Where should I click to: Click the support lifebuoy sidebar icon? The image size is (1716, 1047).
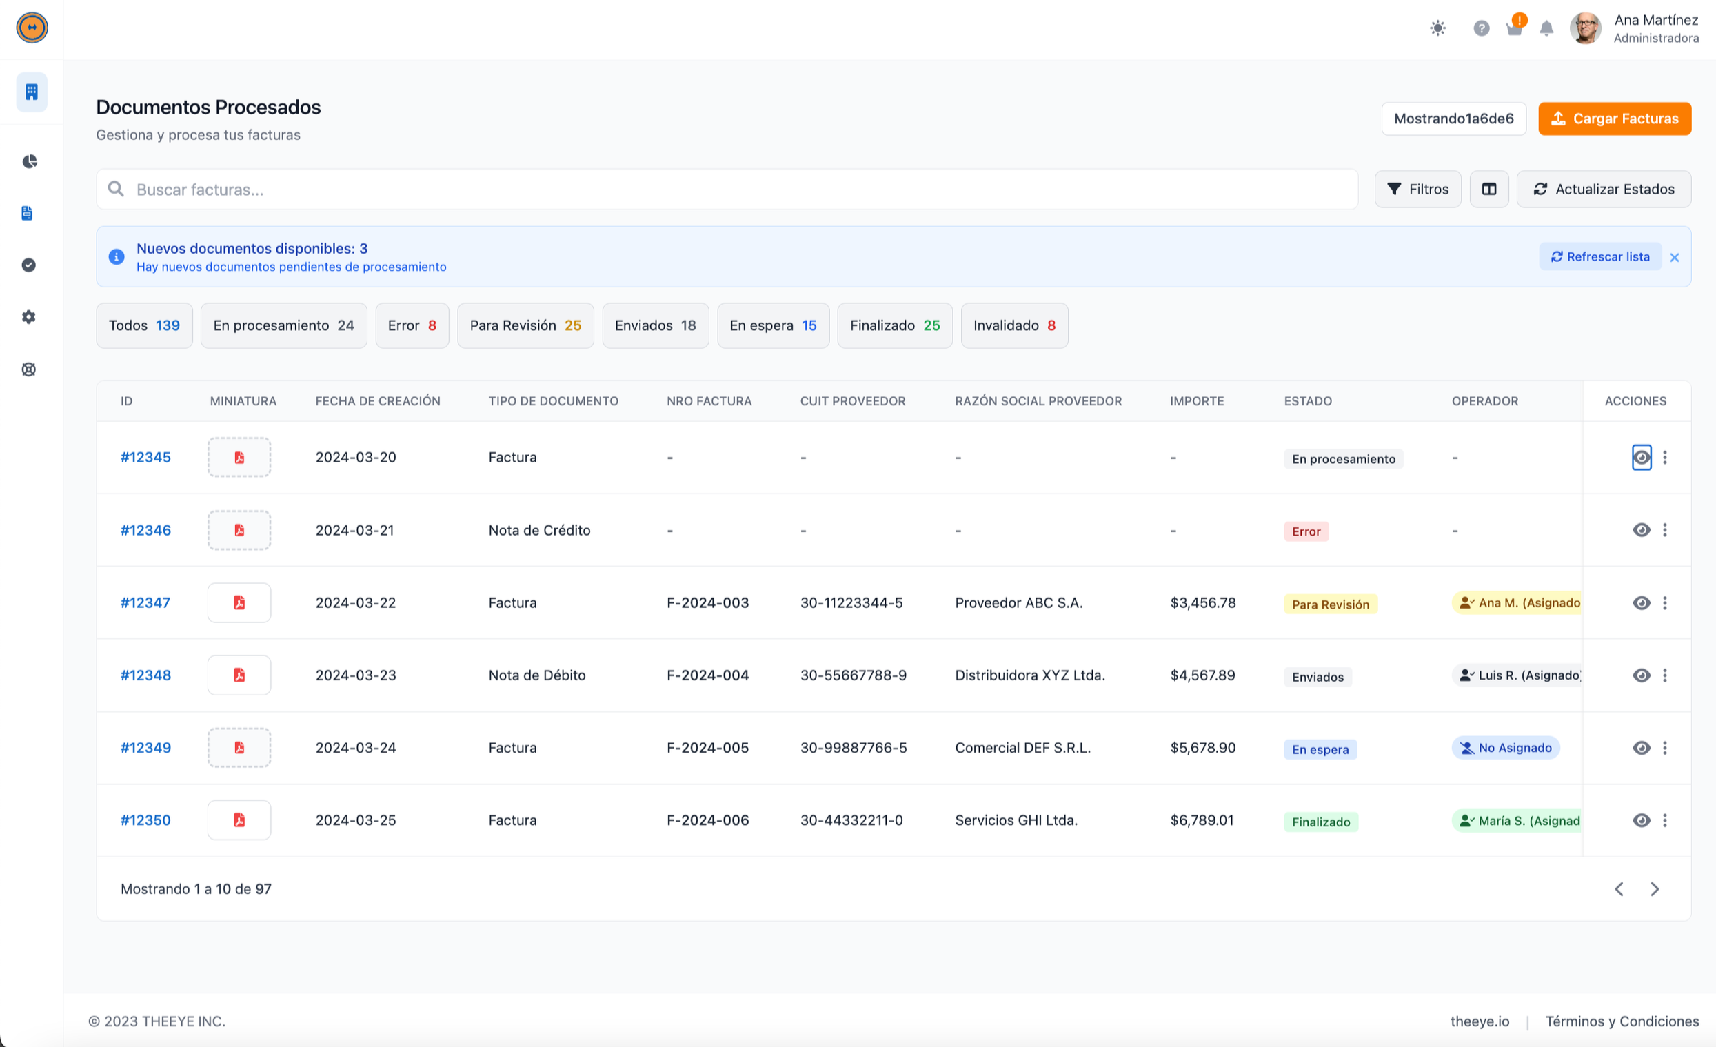point(28,369)
